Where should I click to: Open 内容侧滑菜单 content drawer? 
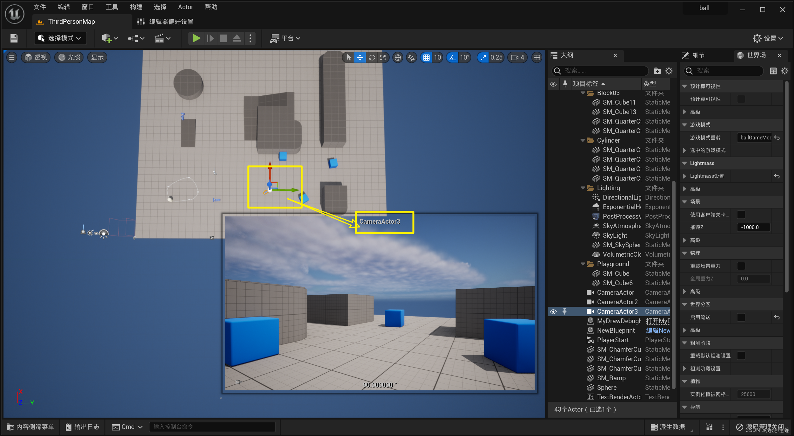30,427
